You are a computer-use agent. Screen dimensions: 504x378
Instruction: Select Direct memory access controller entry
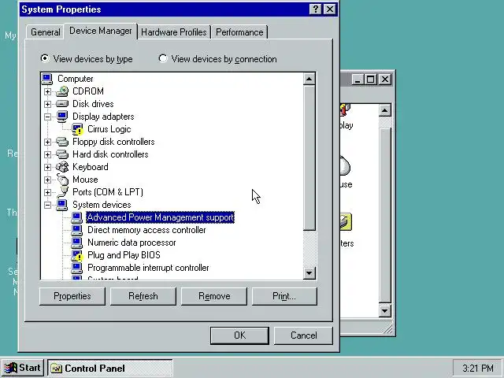pyautogui.click(x=146, y=230)
